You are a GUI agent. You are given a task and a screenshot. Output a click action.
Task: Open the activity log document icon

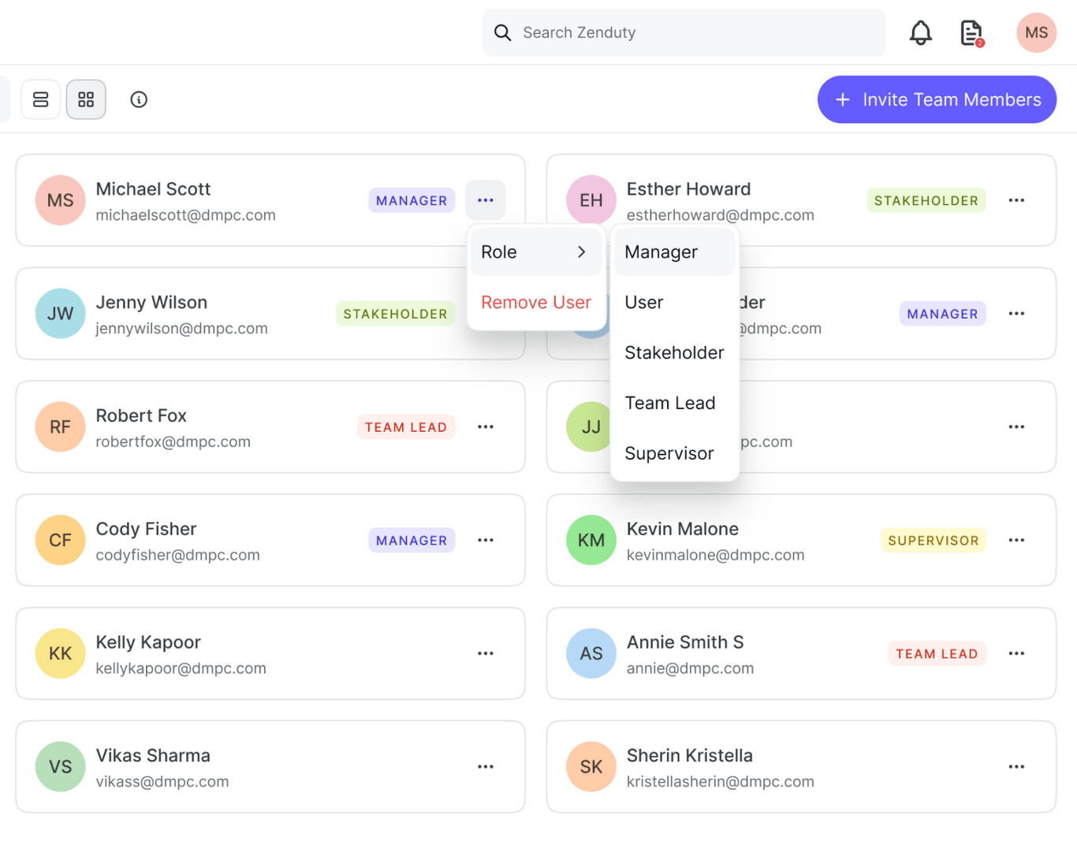[x=970, y=32]
